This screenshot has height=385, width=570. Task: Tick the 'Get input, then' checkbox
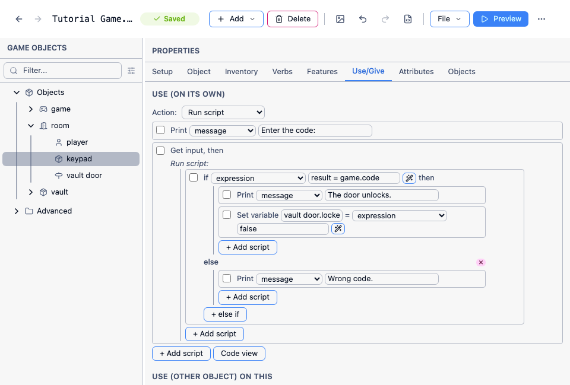[x=160, y=150]
